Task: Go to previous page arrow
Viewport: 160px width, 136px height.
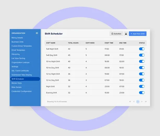Action: tap(134, 101)
